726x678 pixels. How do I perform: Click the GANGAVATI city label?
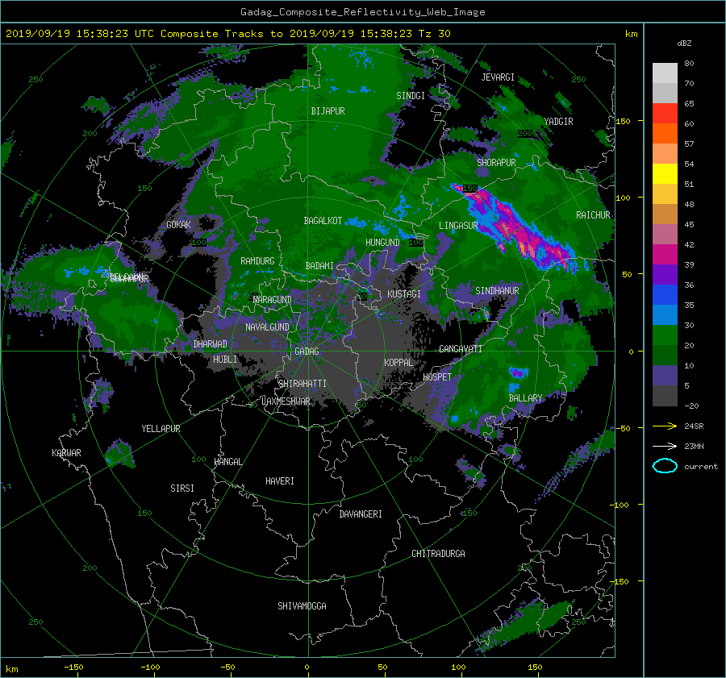(x=461, y=349)
